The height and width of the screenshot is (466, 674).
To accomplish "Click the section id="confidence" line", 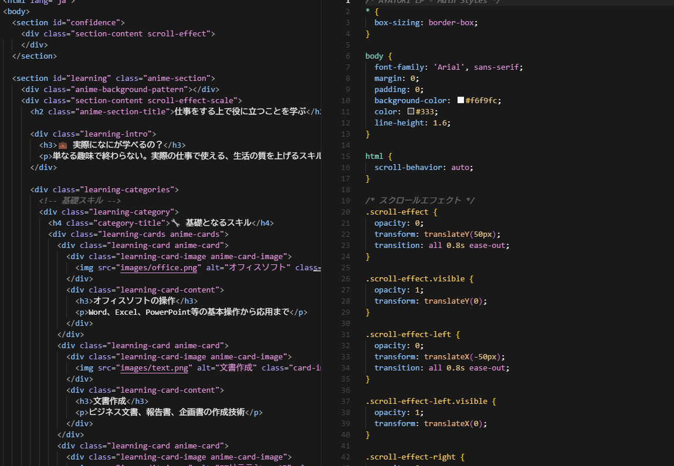I will [x=69, y=23].
